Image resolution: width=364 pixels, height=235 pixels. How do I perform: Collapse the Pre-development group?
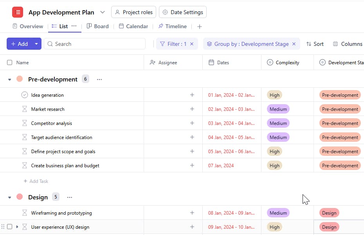10,80
